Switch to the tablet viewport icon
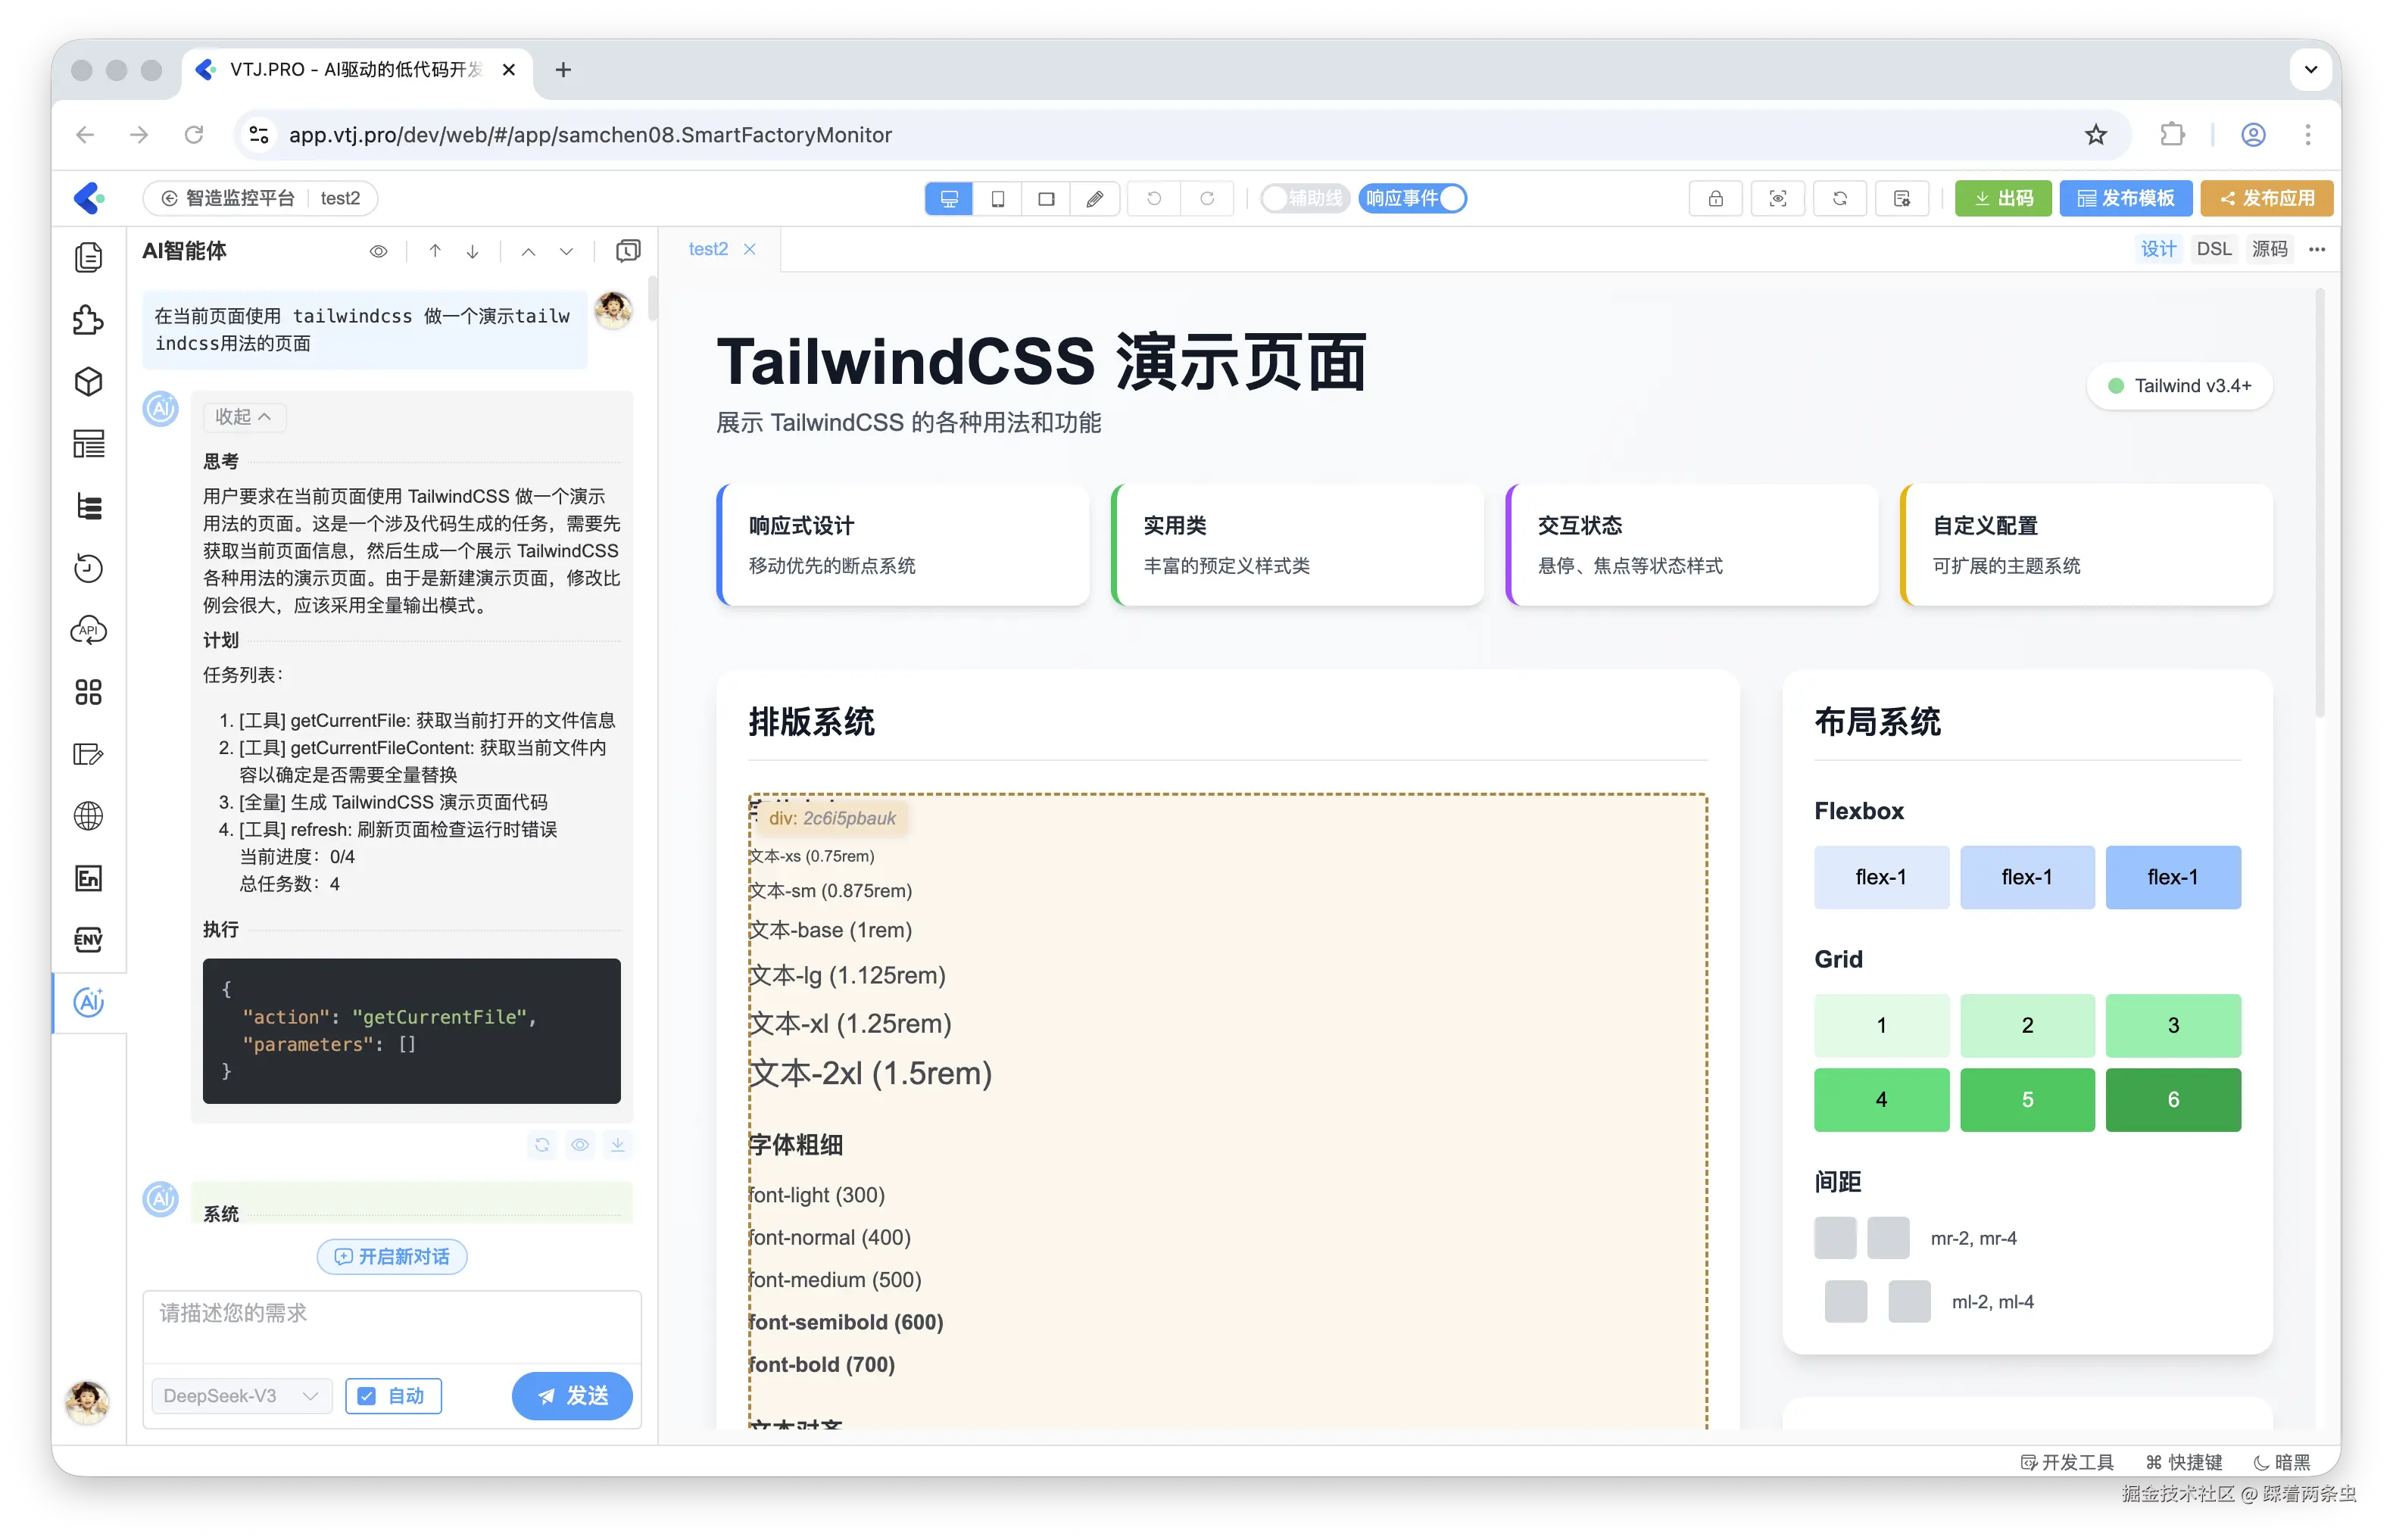Image resolution: width=2393 pixels, height=1540 pixels. point(997,199)
